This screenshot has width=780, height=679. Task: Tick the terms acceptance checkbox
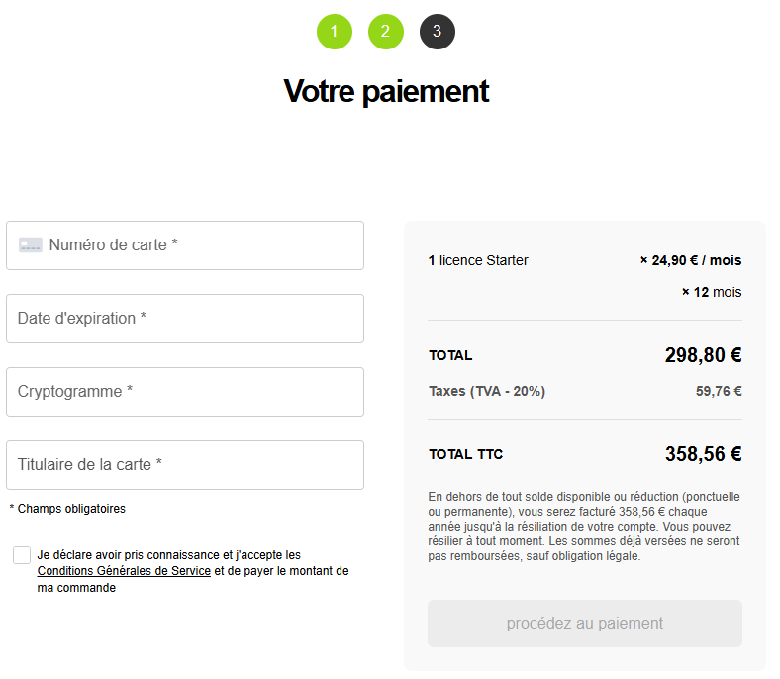click(22, 555)
